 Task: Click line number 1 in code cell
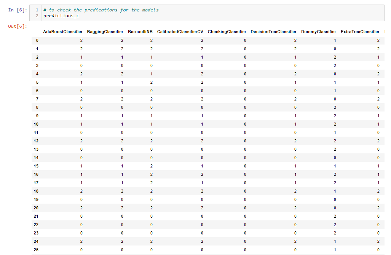pyautogui.click(x=37, y=10)
